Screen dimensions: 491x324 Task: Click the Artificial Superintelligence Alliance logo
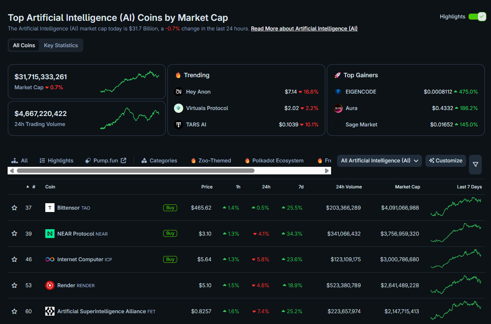pyautogui.click(x=50, y=311)
